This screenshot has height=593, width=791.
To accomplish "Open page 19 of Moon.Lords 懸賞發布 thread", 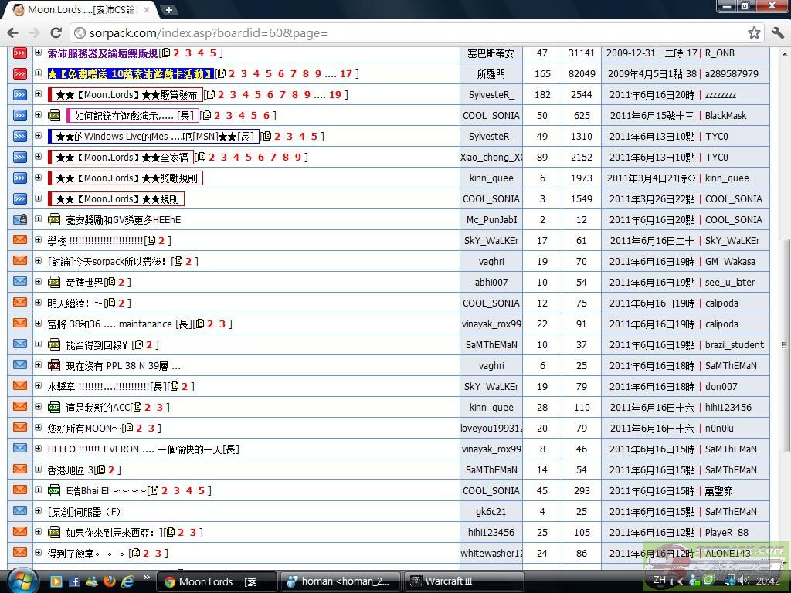I will [334, 95].
